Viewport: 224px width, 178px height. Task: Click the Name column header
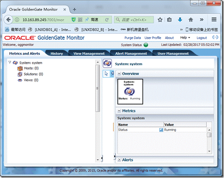coord(141,125)
